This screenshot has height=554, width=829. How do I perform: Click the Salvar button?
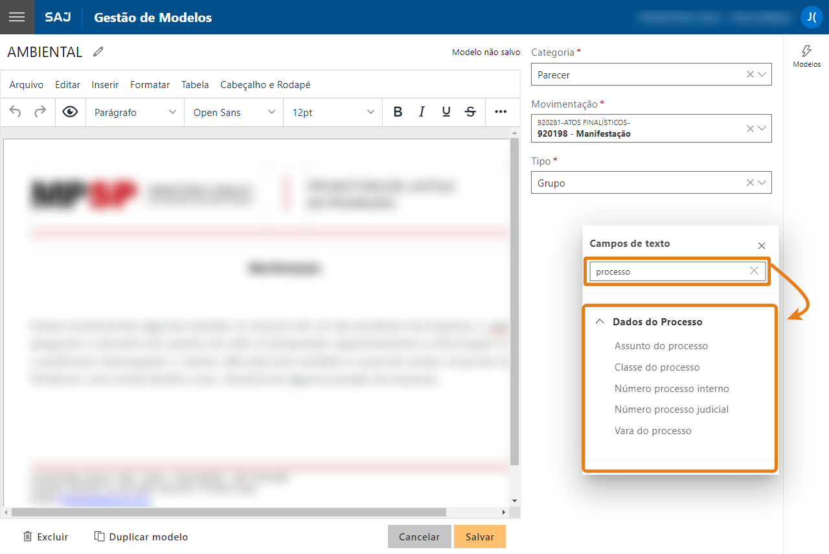pyautogui.click(x=479, y=537)
